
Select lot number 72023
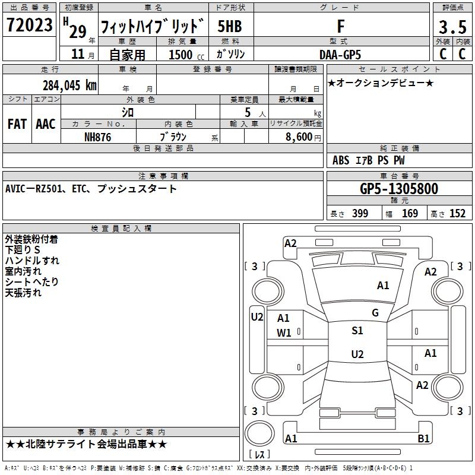click(29, 25)
